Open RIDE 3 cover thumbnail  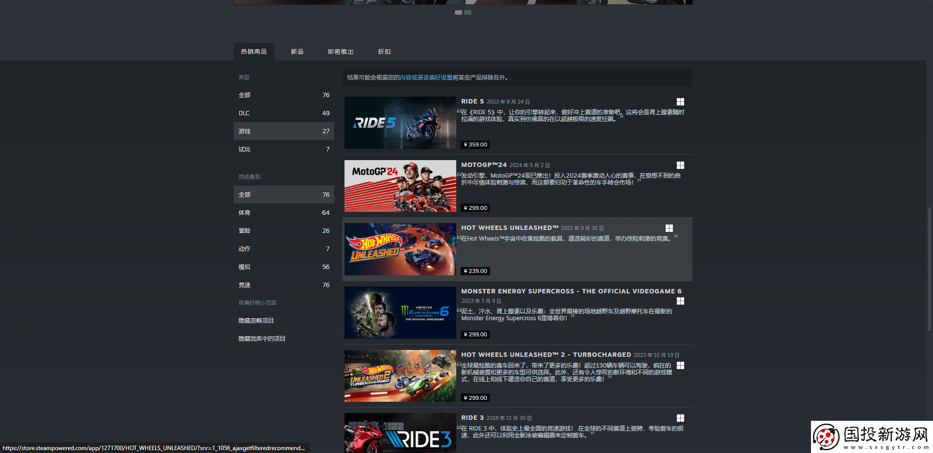coord(400,433)
